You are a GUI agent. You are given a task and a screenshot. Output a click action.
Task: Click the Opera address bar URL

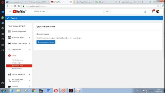[x=36, y=6]
